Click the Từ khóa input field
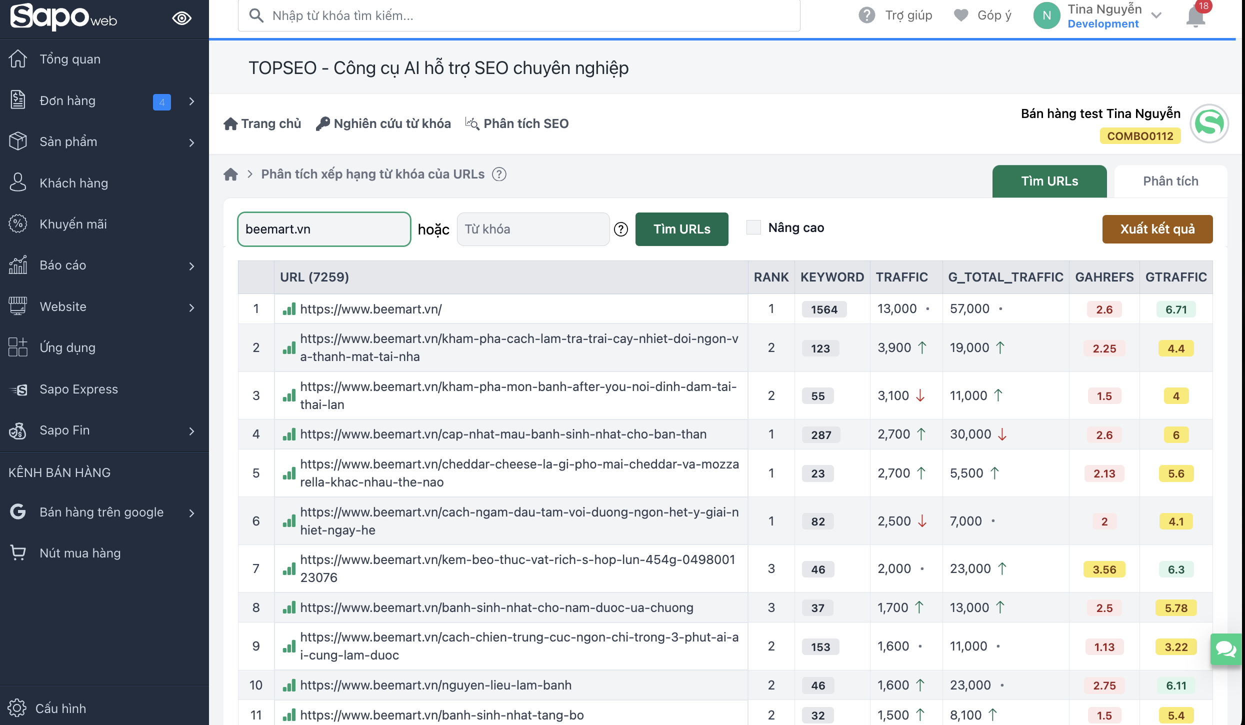 533,229
